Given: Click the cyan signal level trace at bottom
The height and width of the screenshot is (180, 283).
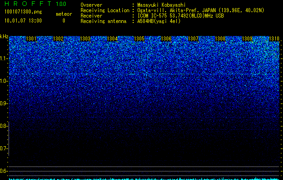Looking at the screenshot, I should pyautogui.click(x=144, y=179).
